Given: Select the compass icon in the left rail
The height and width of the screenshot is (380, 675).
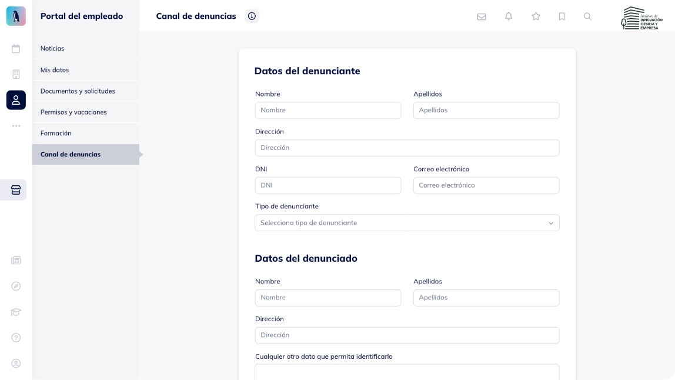Looking at the screenshot, I should click(x=16, y=286).
